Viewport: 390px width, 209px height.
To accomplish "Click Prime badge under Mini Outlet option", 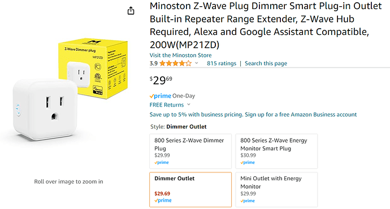I will click(248, 201).
